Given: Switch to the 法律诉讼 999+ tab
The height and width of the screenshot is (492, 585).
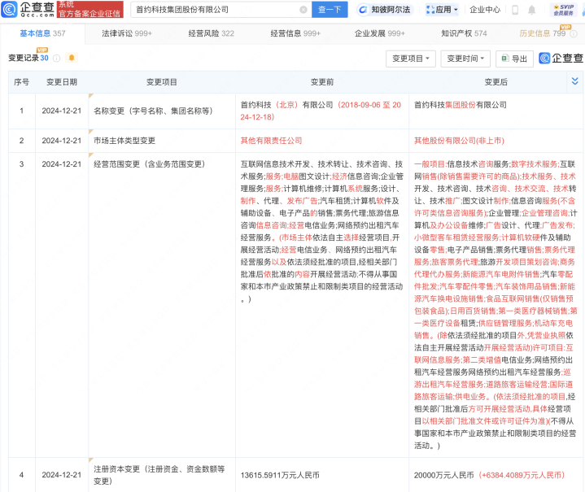Looking at the screenshot, I should 127,33.
